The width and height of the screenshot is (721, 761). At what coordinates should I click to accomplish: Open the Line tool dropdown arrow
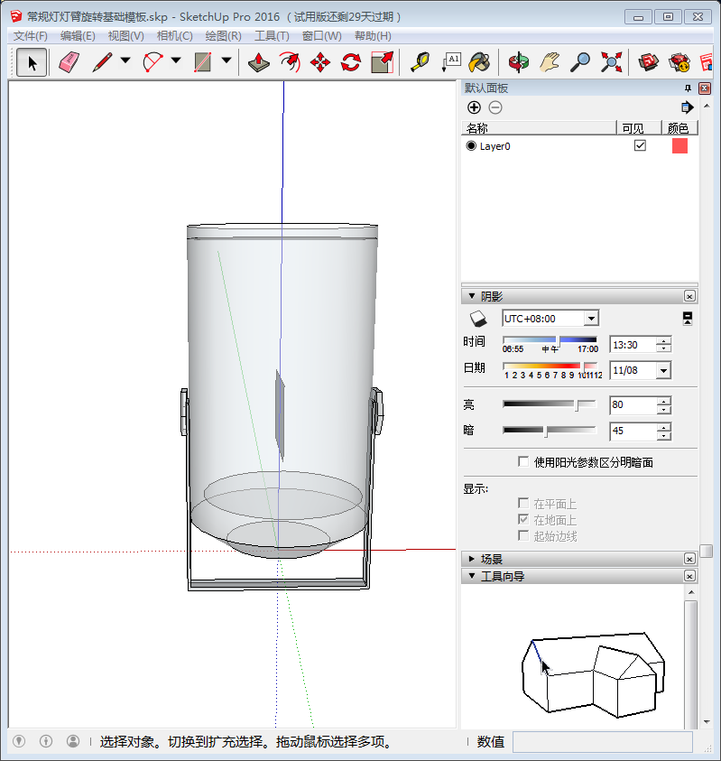125,61
